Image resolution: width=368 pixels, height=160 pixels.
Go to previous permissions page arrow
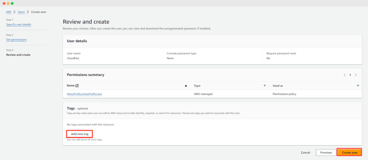(x=345, y=75)
